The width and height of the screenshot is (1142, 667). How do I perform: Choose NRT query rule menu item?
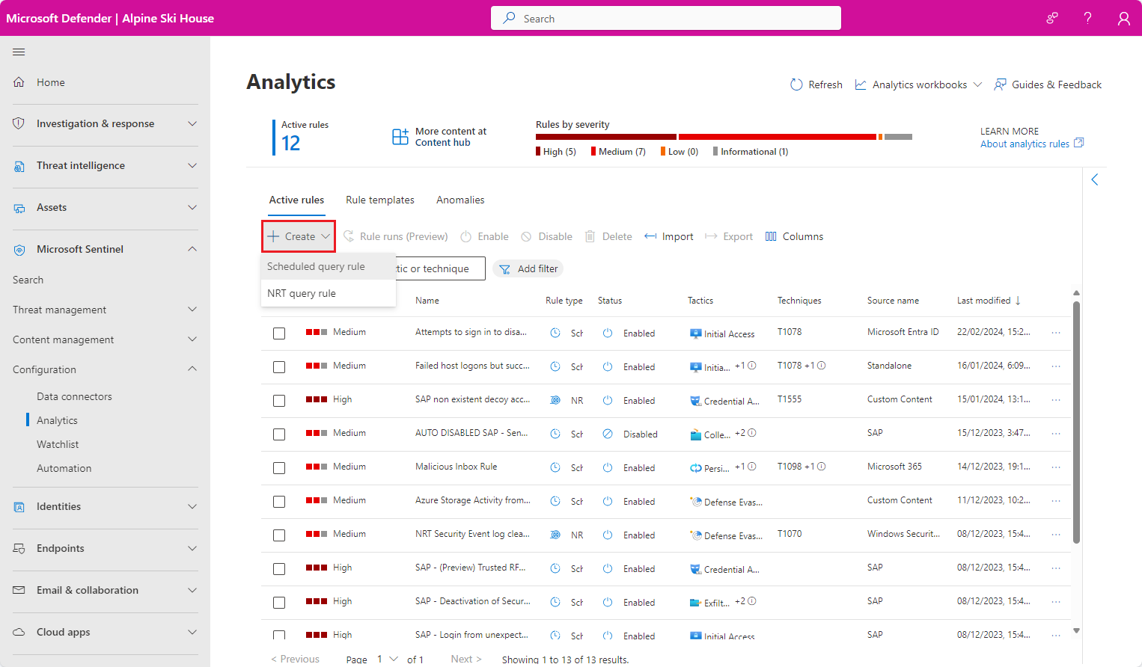coord(329,293)
